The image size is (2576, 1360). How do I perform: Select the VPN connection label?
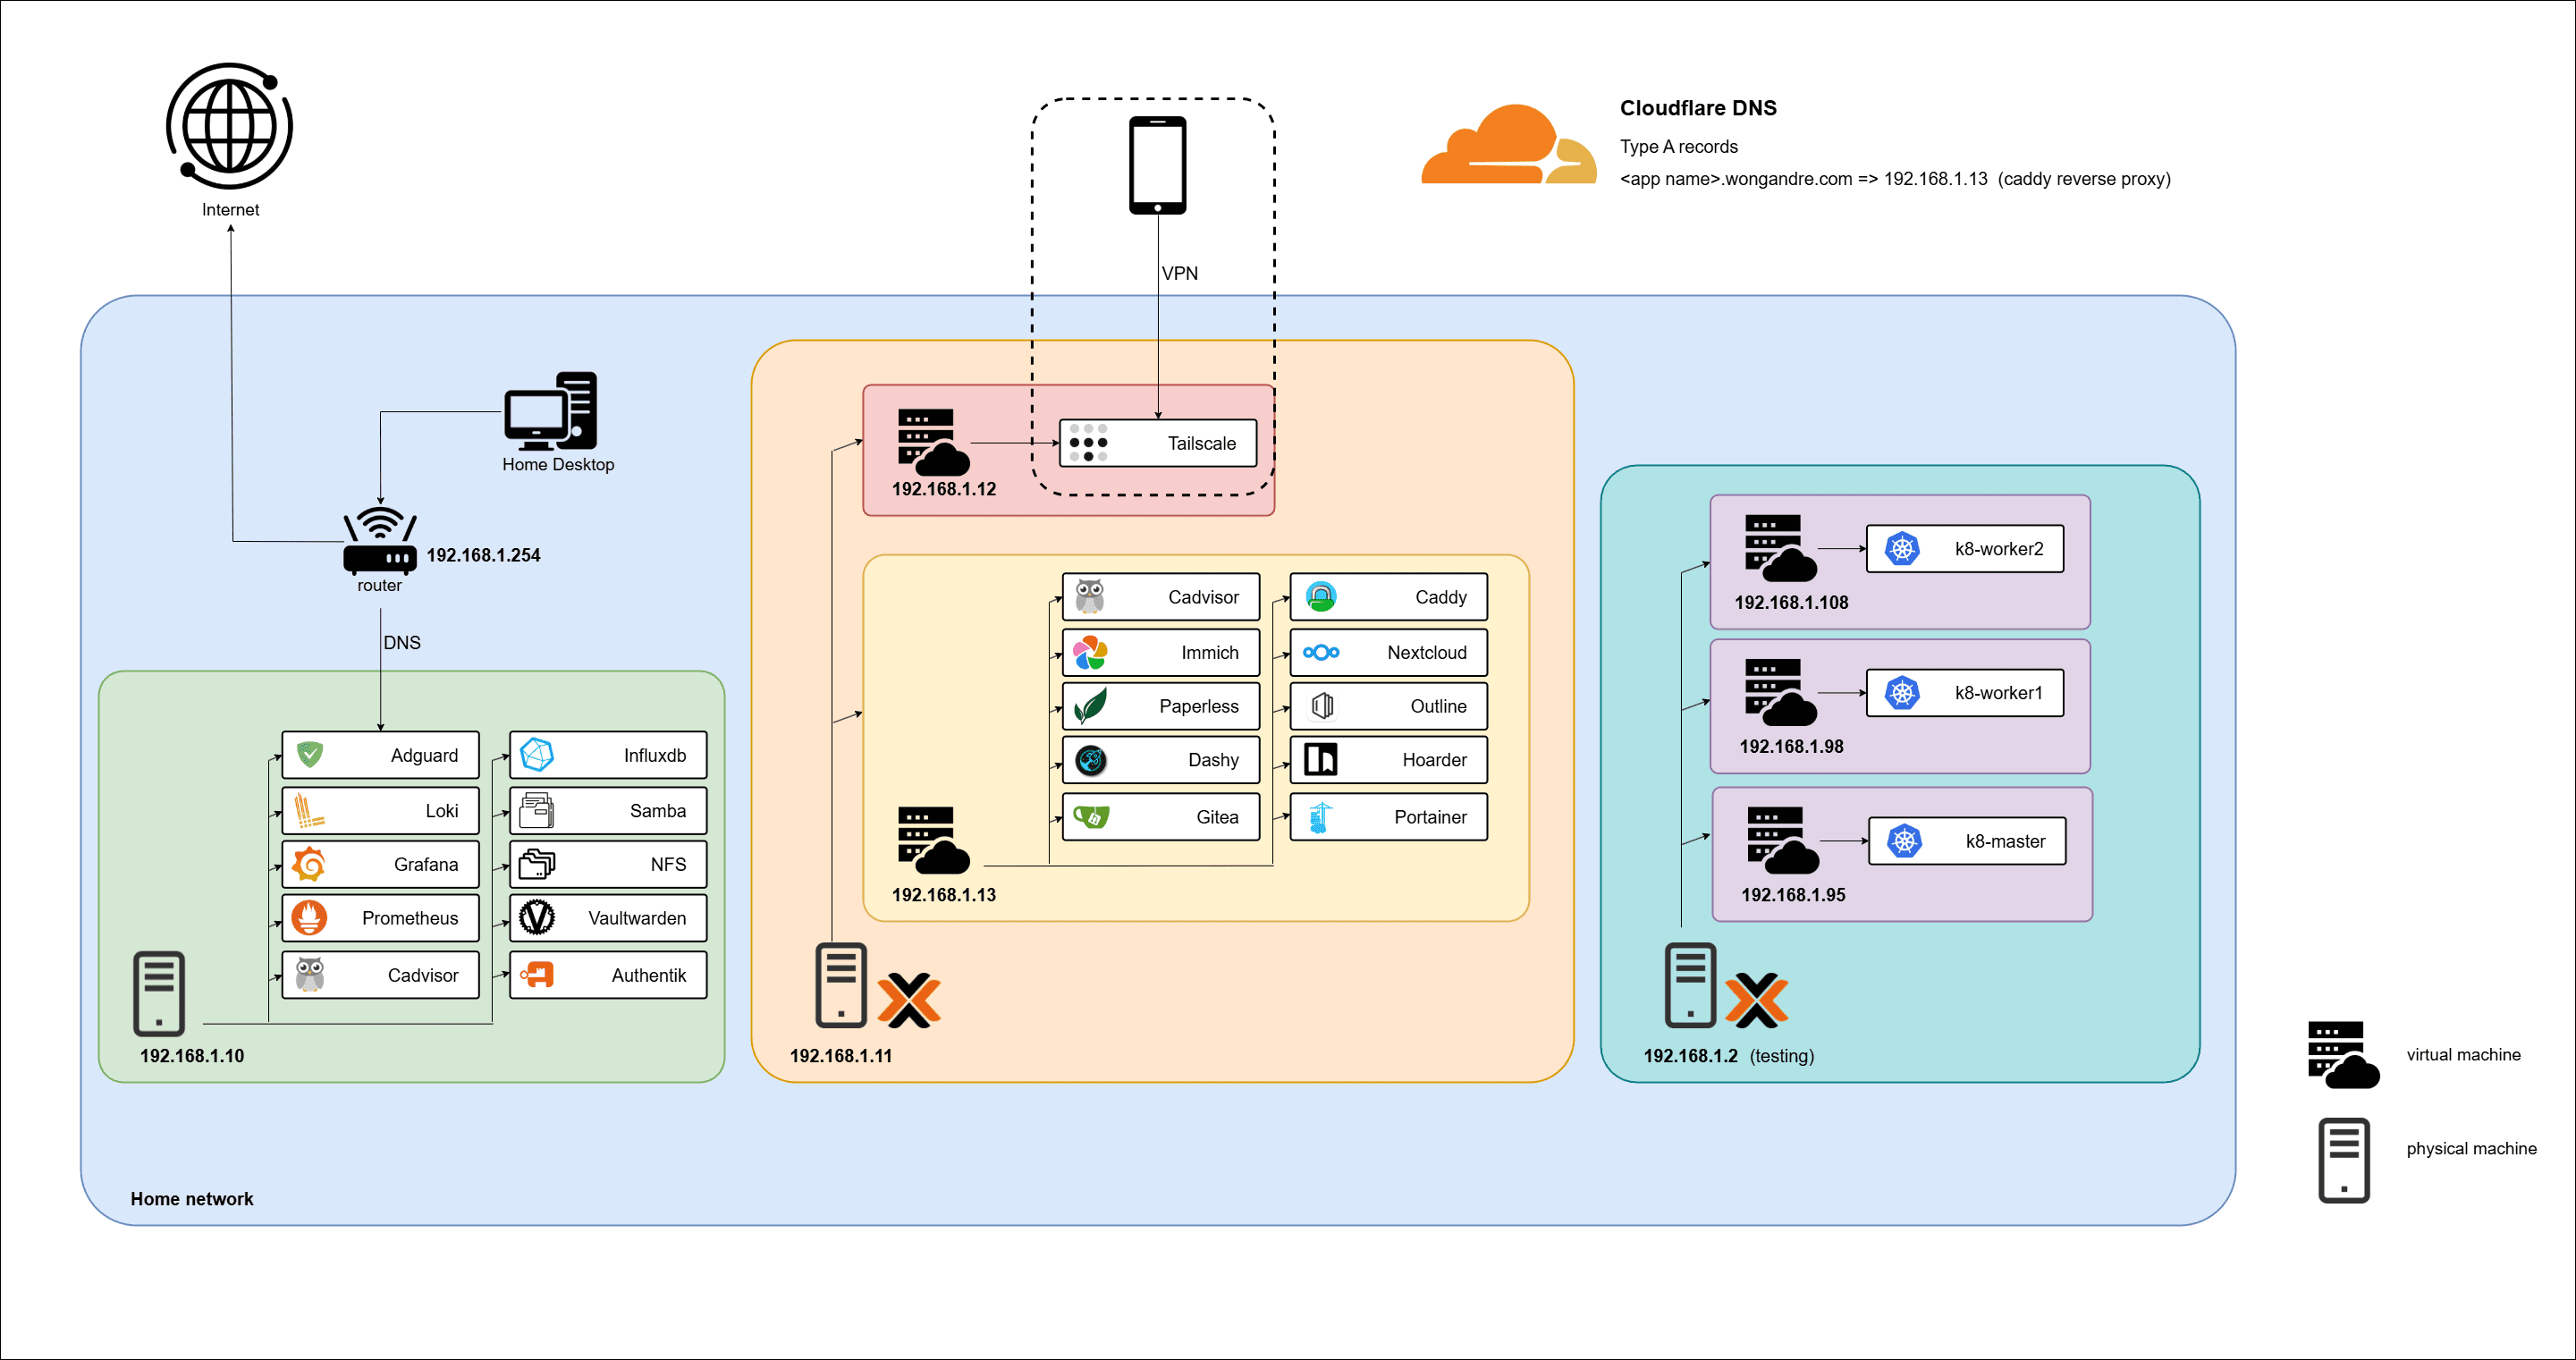[1179, 273]
